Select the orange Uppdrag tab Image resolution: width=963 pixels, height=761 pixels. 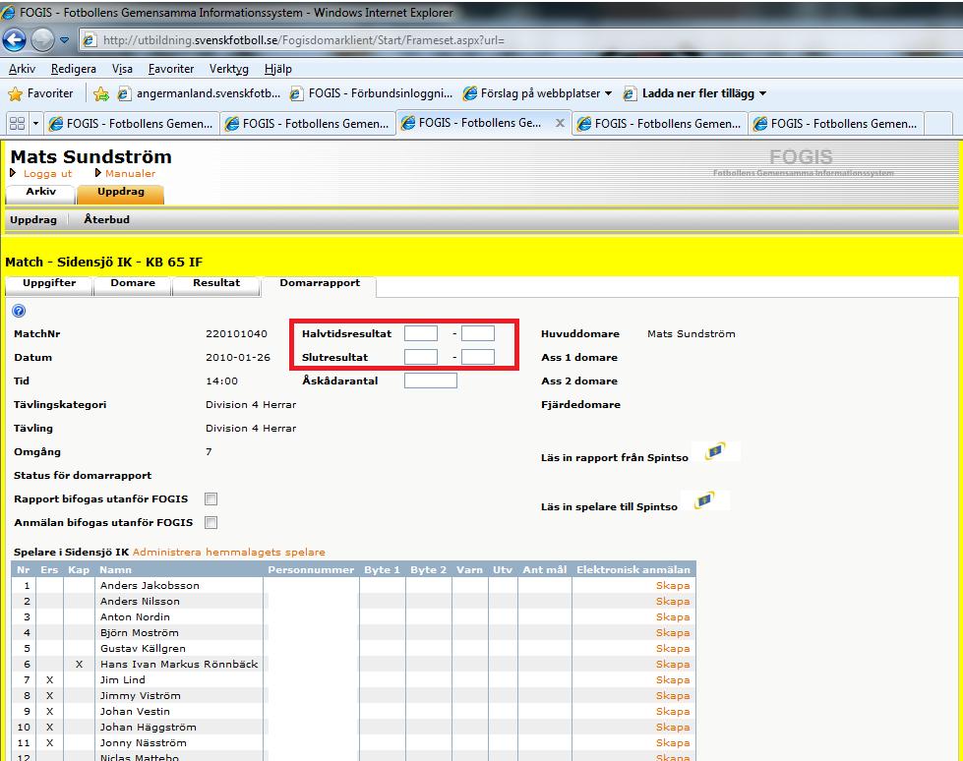(x=120, y=192)
